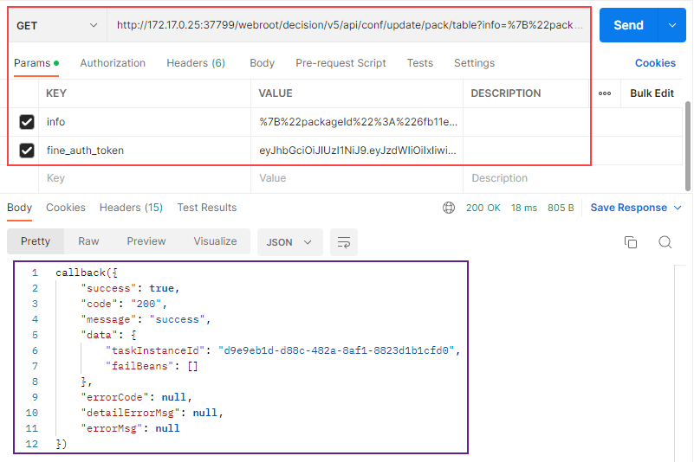Open the three-dots column options

point(605,93)
